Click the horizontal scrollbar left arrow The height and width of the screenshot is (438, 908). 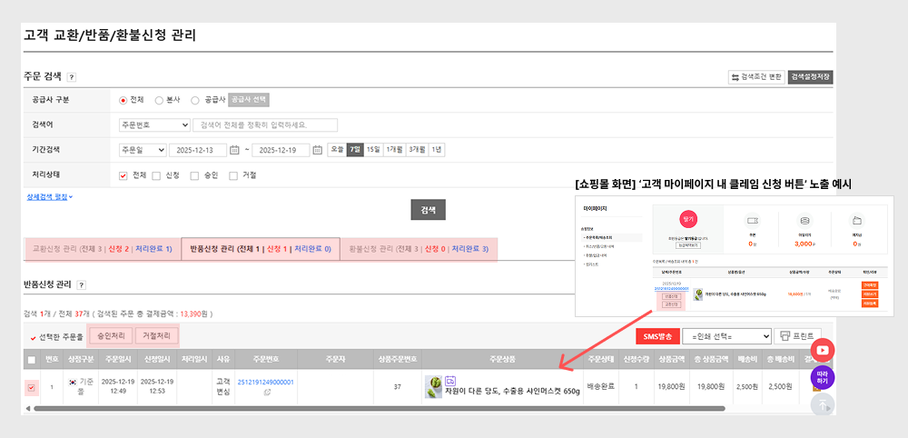28,408
